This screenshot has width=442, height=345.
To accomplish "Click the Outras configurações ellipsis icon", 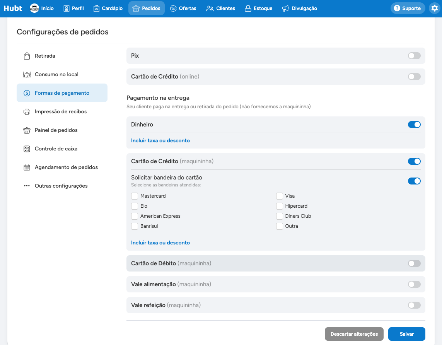I will tap(27, 186).
